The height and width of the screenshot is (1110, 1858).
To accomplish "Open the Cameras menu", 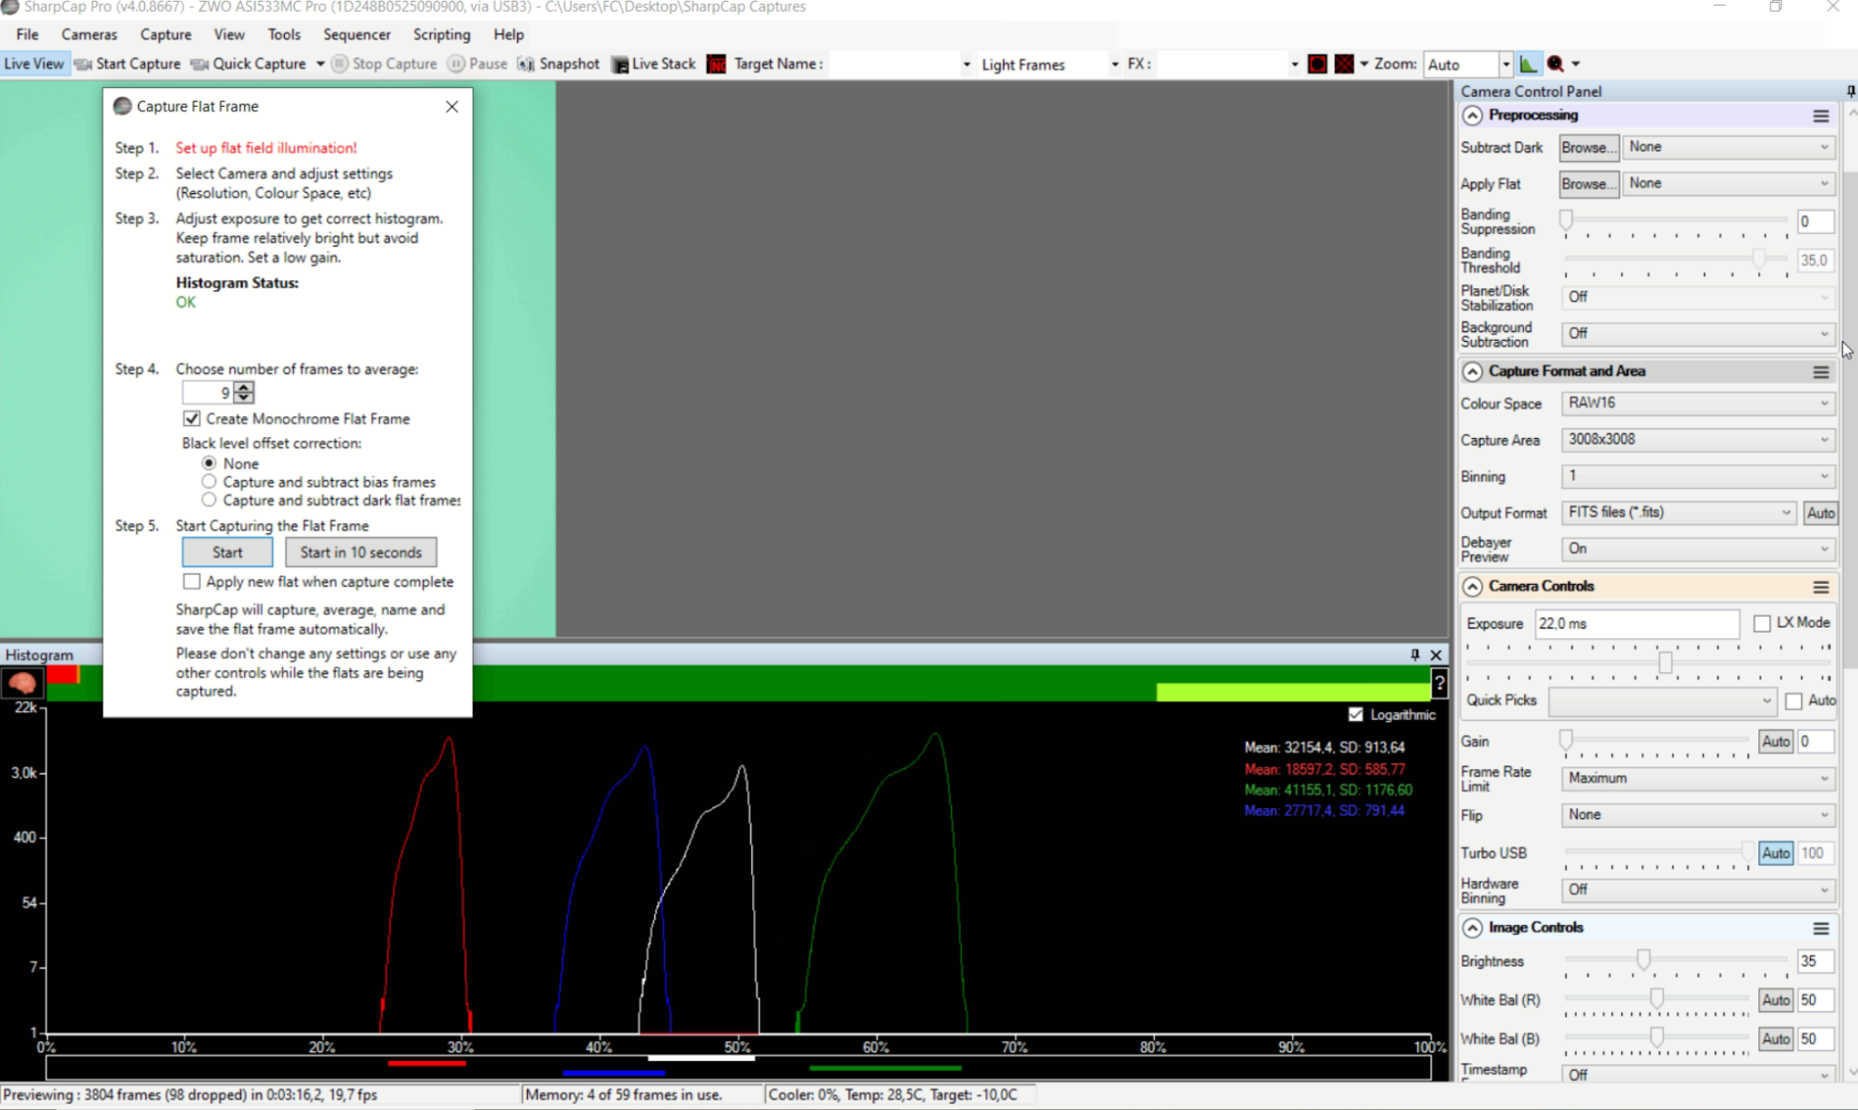I will [x=89, y=34].
